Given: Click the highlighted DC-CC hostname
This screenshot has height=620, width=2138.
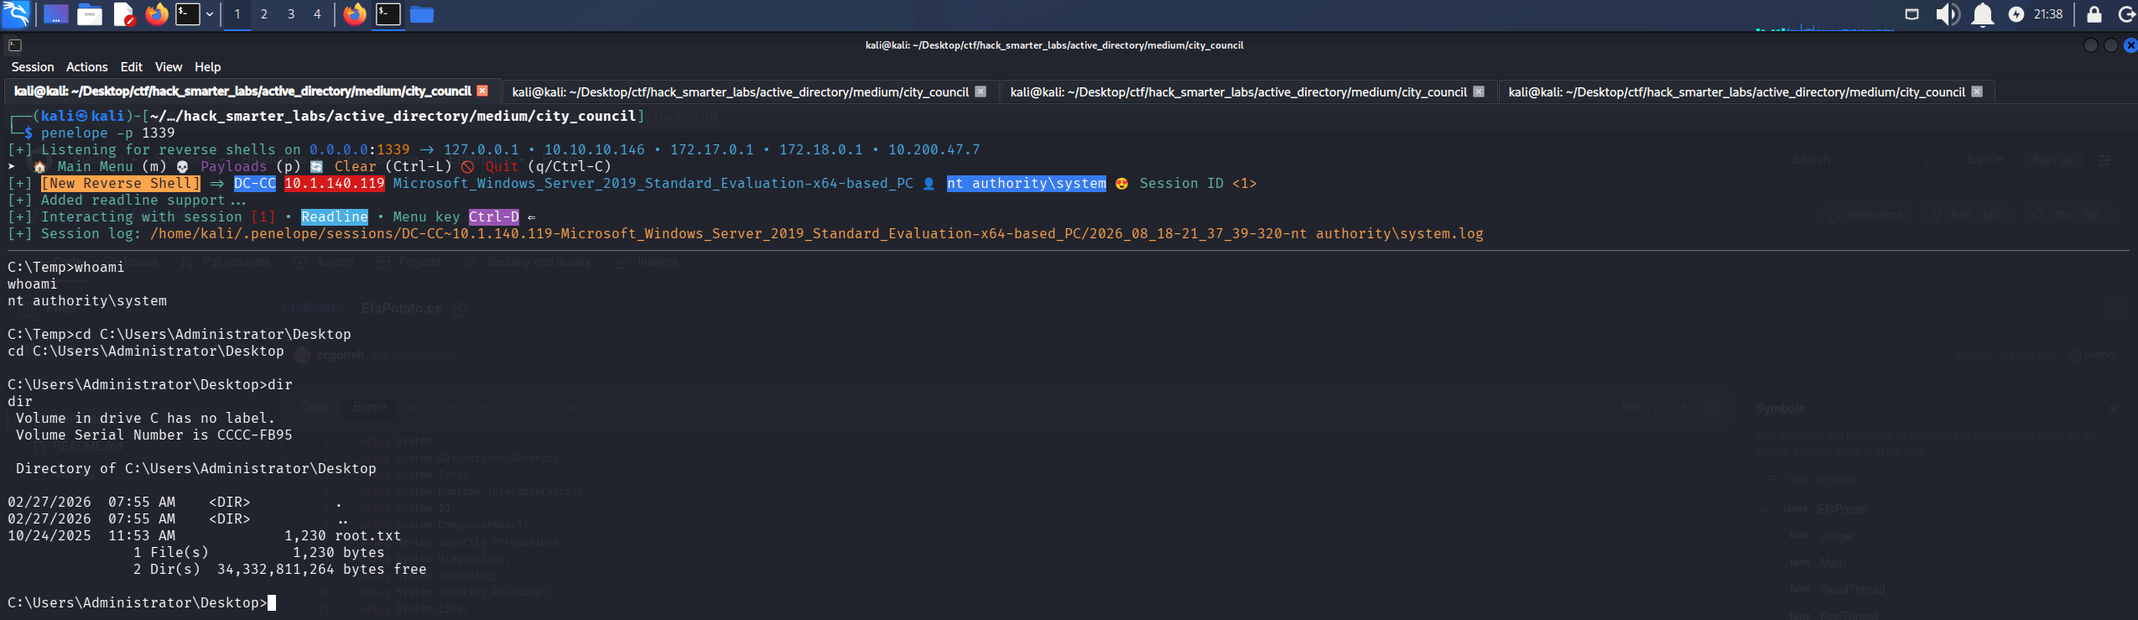Looking at the screenshot, I should point(255,183).
